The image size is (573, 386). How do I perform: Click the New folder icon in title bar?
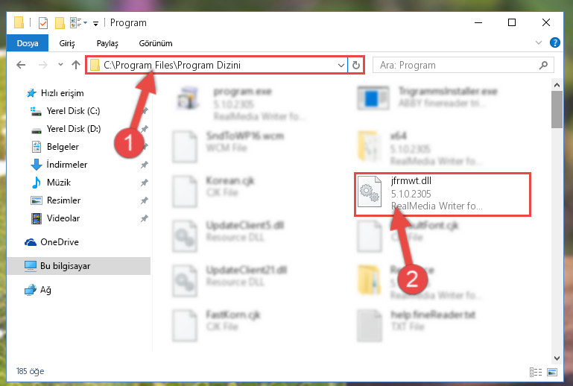point(60,23)
